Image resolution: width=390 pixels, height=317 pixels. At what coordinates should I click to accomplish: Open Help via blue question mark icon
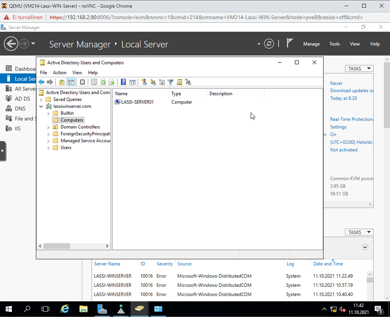(123, 82)
